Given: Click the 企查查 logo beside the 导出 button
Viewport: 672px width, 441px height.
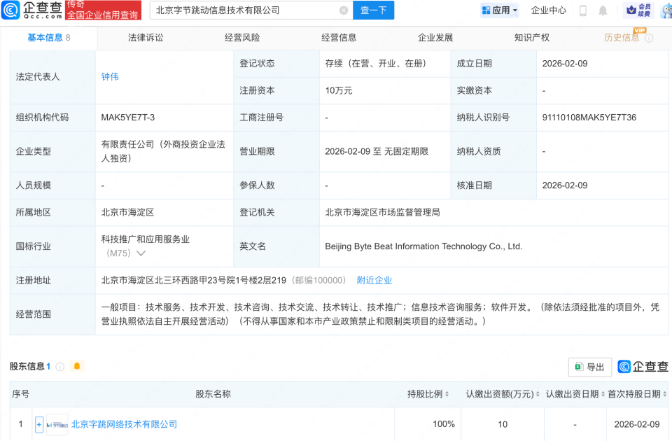Looking at the screenshot, I should 642,367.
